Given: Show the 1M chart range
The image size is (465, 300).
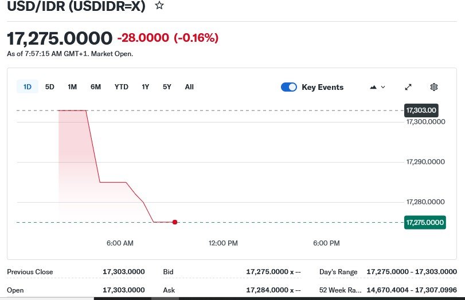Looking at the screenshot, I should pyautogui.click(x=72, y=87).
